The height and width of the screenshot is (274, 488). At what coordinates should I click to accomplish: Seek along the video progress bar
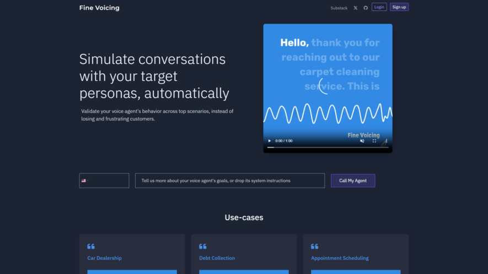328,147
